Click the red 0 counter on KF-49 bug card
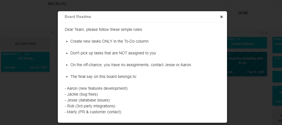Image resolution: width=282 pixels, height=125 pixels. click(22, 54)
